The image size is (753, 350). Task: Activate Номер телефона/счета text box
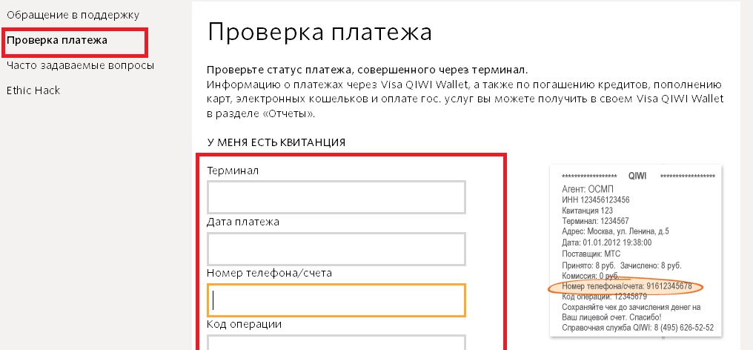tap(336, 300)
